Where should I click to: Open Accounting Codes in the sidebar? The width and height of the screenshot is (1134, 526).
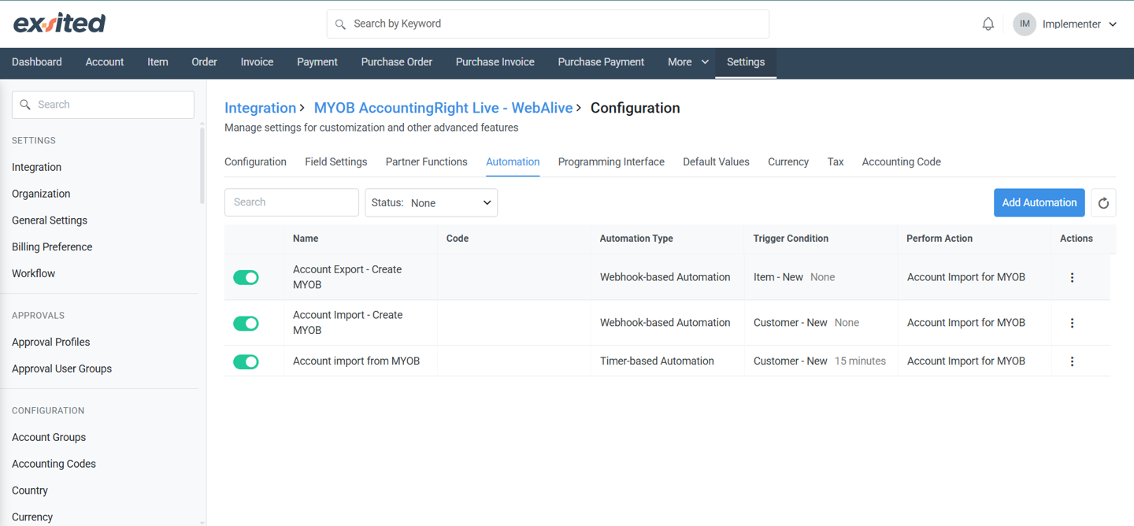[54, 465]
